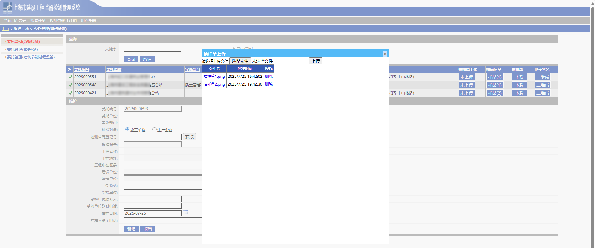Open the 监督检测 menu
The height and width of the screenshot is (248, 595).
38,21
